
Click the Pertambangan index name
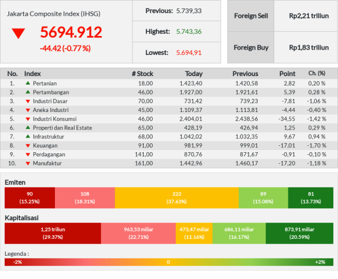[x=51, y=92]
